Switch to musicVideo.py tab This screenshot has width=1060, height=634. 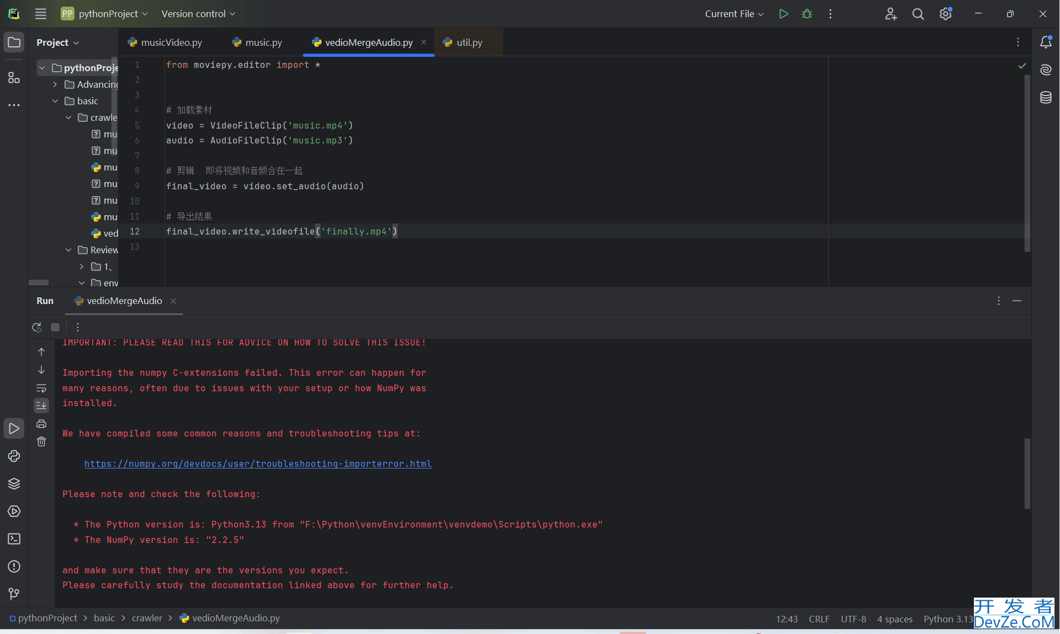165,42
